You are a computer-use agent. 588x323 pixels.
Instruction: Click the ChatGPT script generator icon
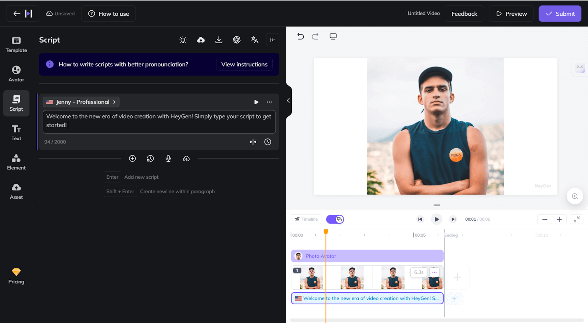(x=237, y=40)
